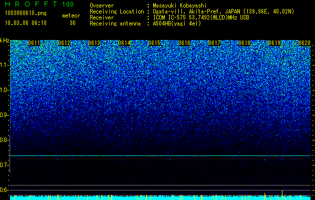315x200 pixels.
Task: Click the 0613 time marker
Action: (94, 43)
